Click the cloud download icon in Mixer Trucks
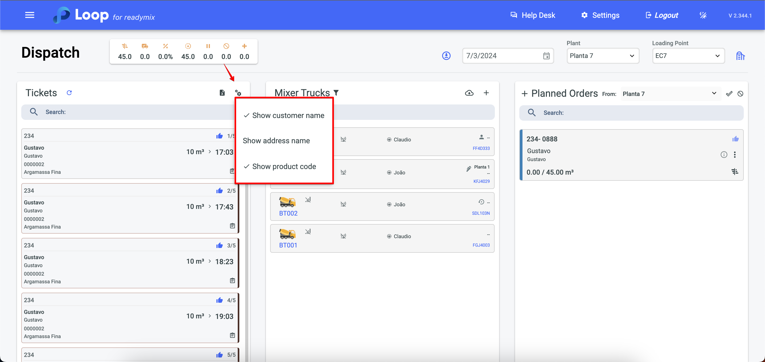This screenshot has width=765, height=362. coord(469,93)
